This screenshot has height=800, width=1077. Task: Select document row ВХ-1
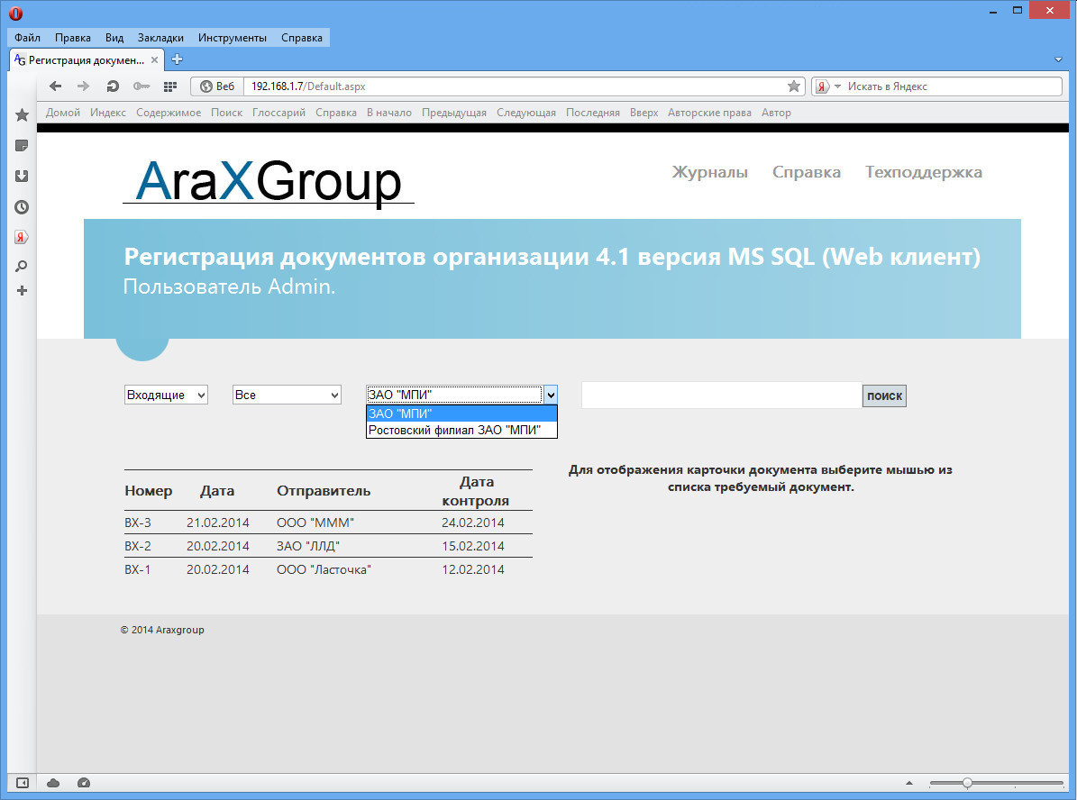pyautogui.click(x=328, y=569)
